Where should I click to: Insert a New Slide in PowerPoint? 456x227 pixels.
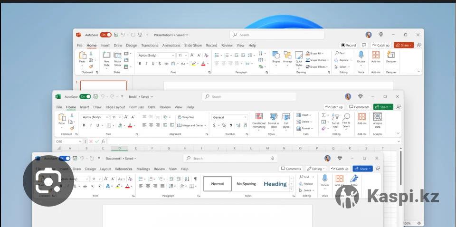click(x=106, y=56)
